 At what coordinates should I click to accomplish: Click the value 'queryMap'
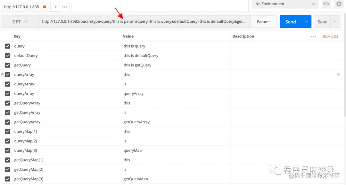[x=132, y=150]
